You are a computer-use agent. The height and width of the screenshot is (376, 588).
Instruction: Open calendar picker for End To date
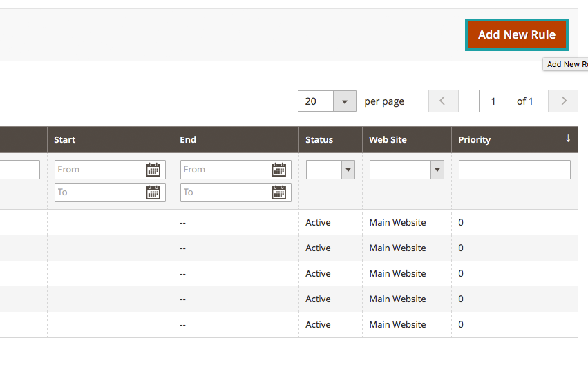(278, 192)
